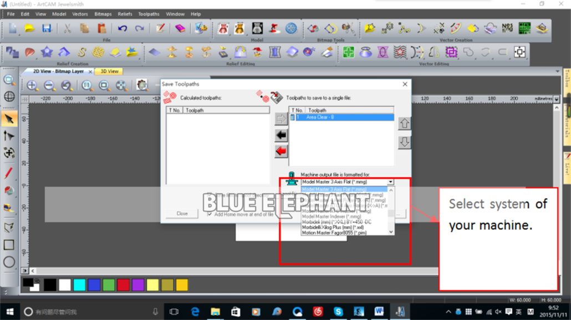
Task: Close the Save Toolpaths dialog with X
Action: pyautogui.click(x=405, y=84)
